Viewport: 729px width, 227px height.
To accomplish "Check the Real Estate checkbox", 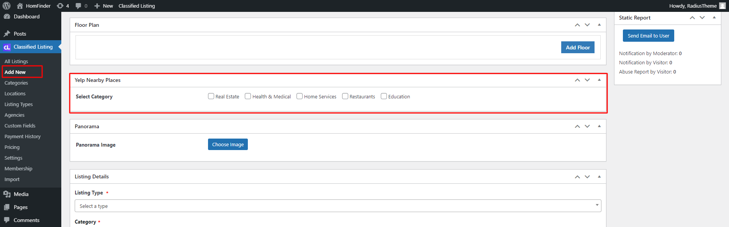I will [211, 96].
